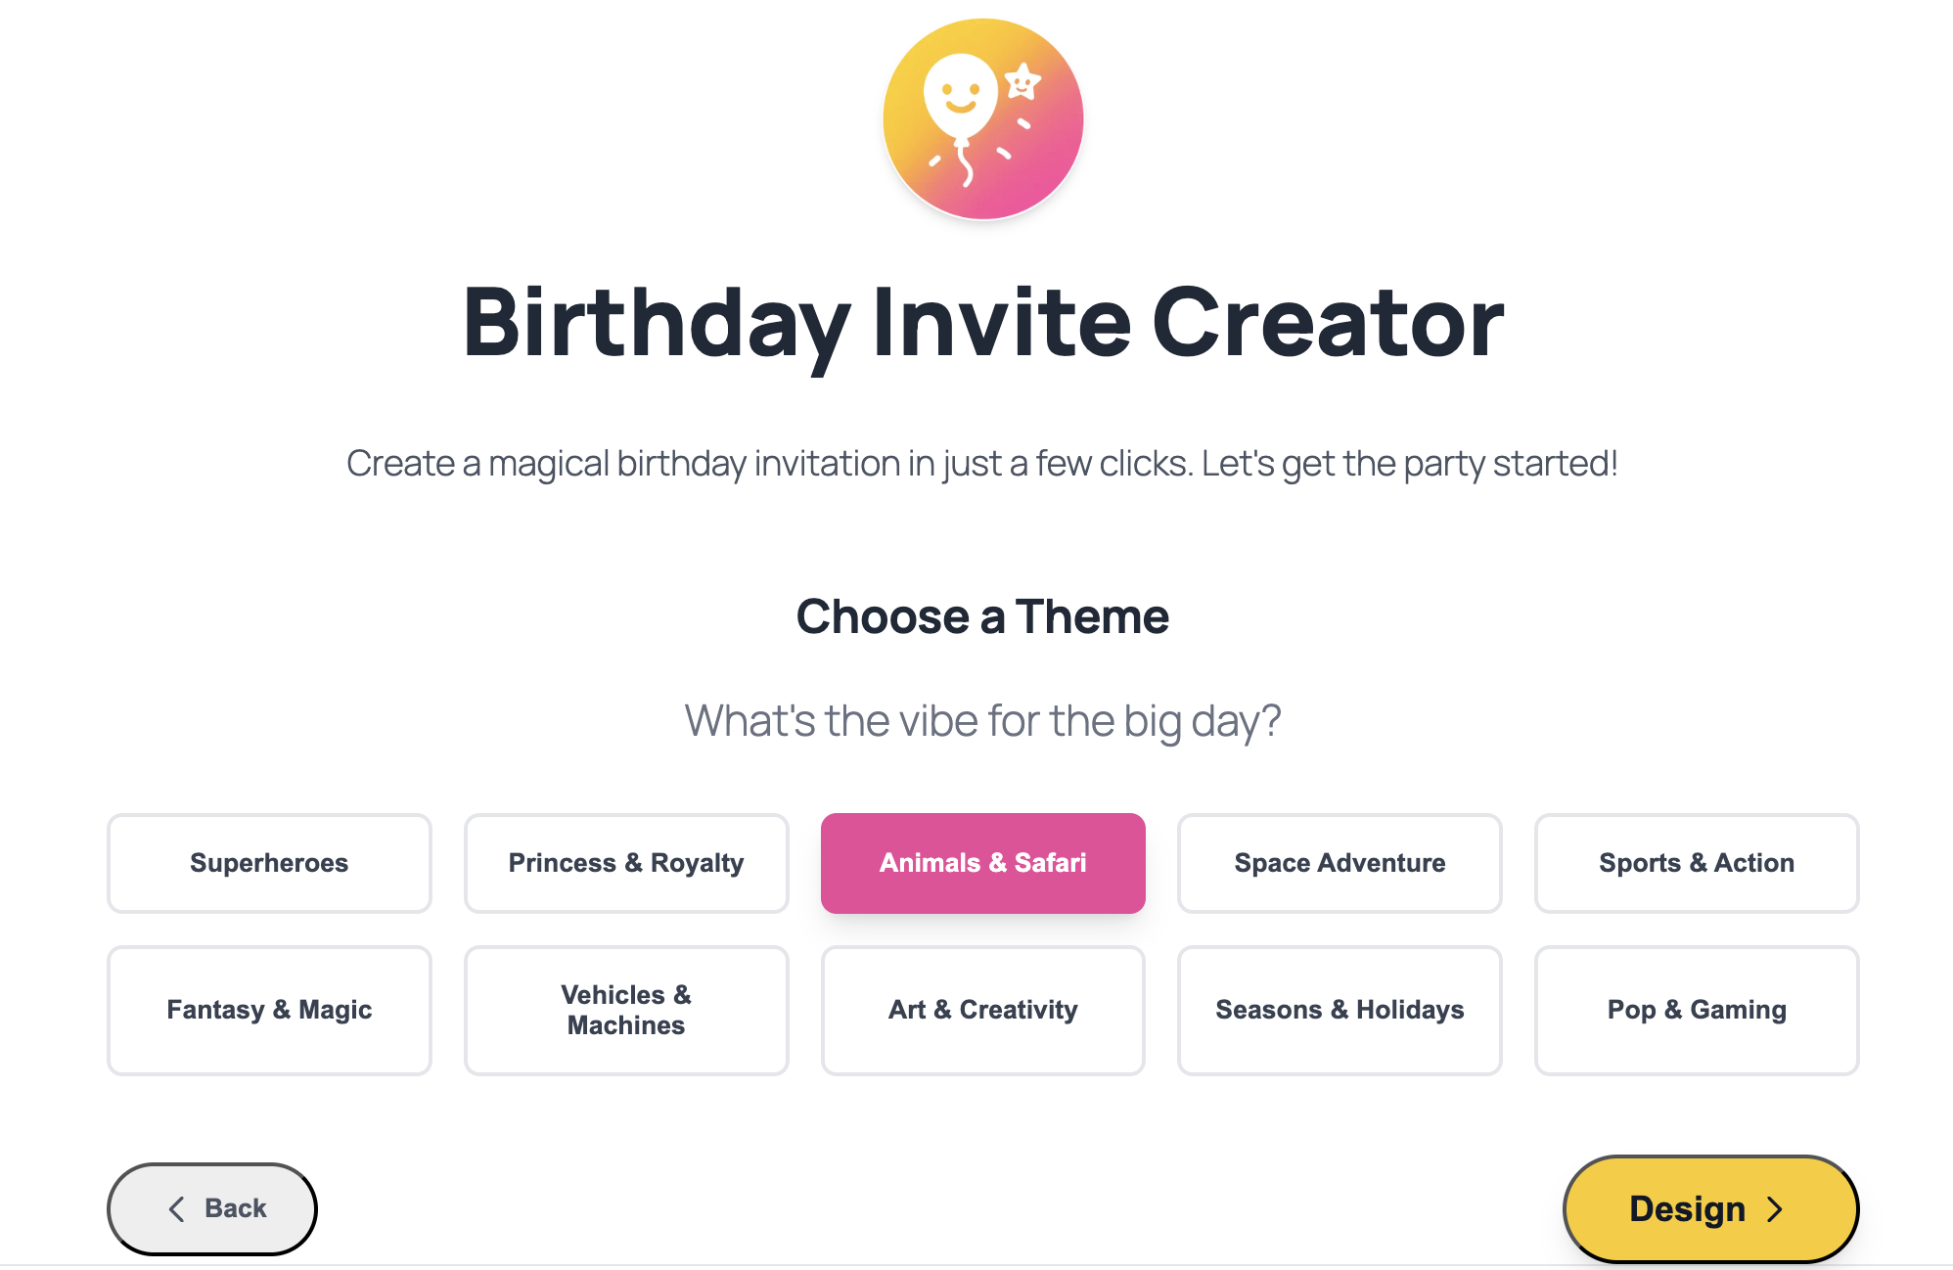1953x1270 pixels.
Task: Select the Superheroes theme
Action: point(268,863)
